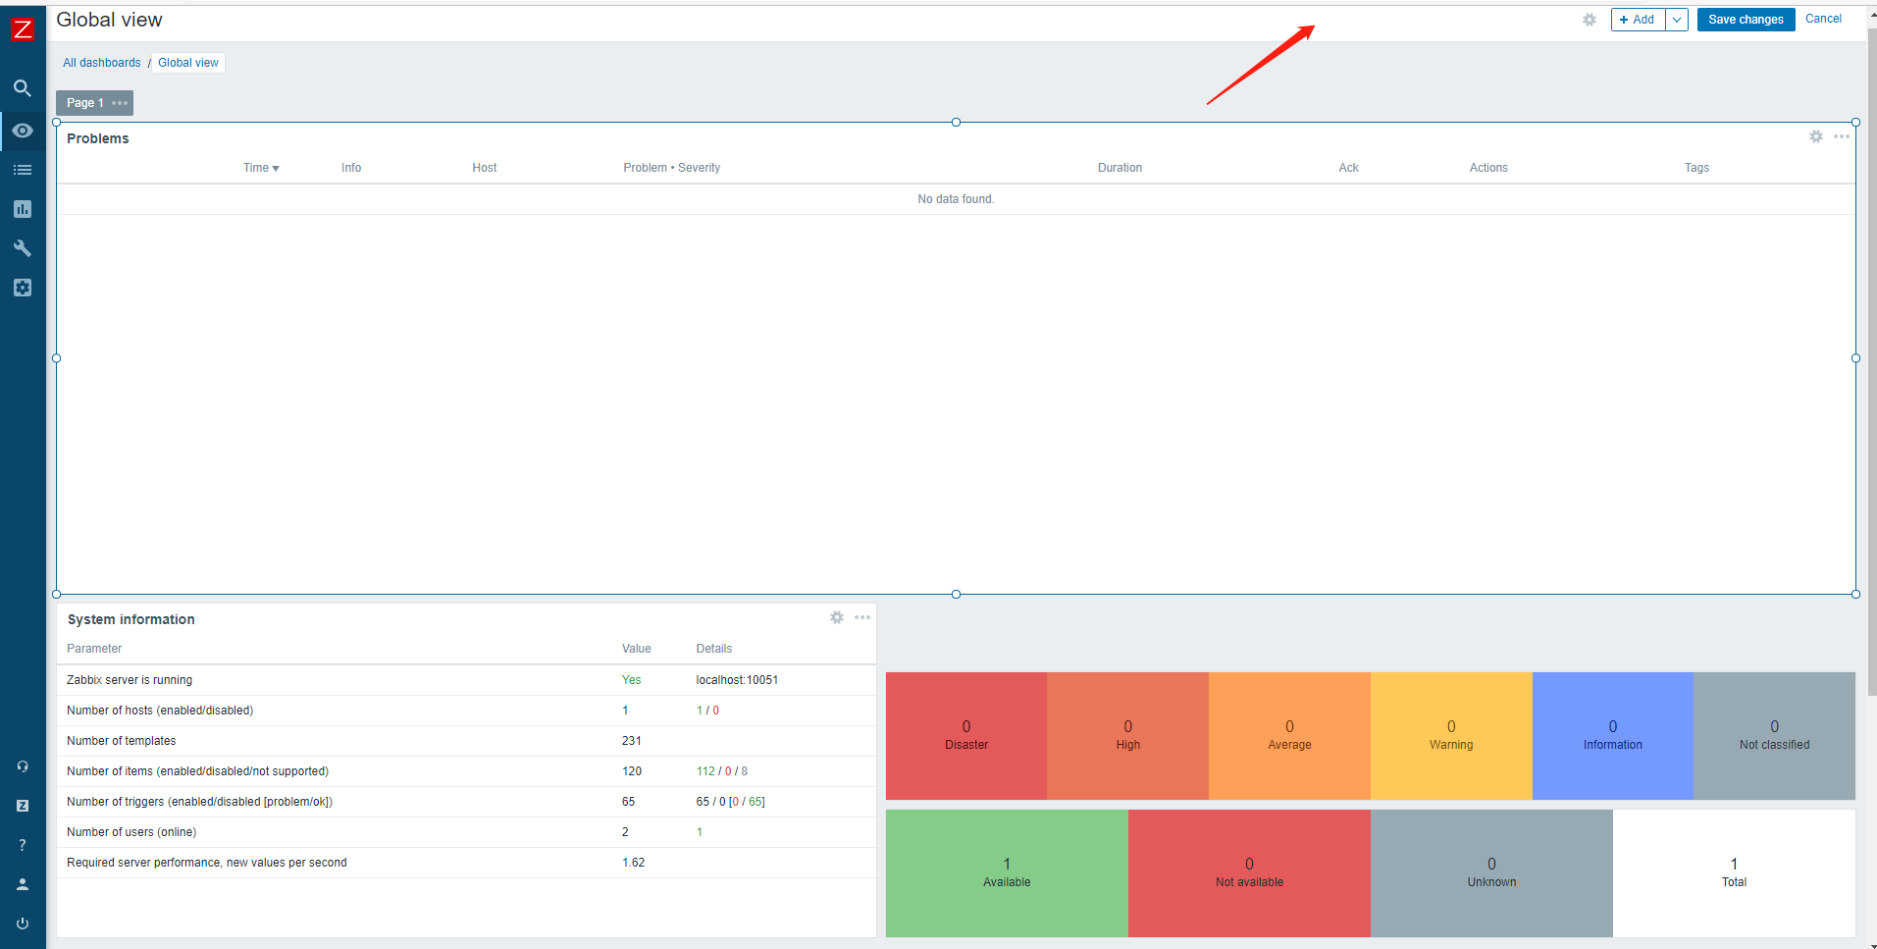This screenshot has width=1877, height=949.
Task: Click the Not available hosts tile
Action: click(x=1249, y=872)
